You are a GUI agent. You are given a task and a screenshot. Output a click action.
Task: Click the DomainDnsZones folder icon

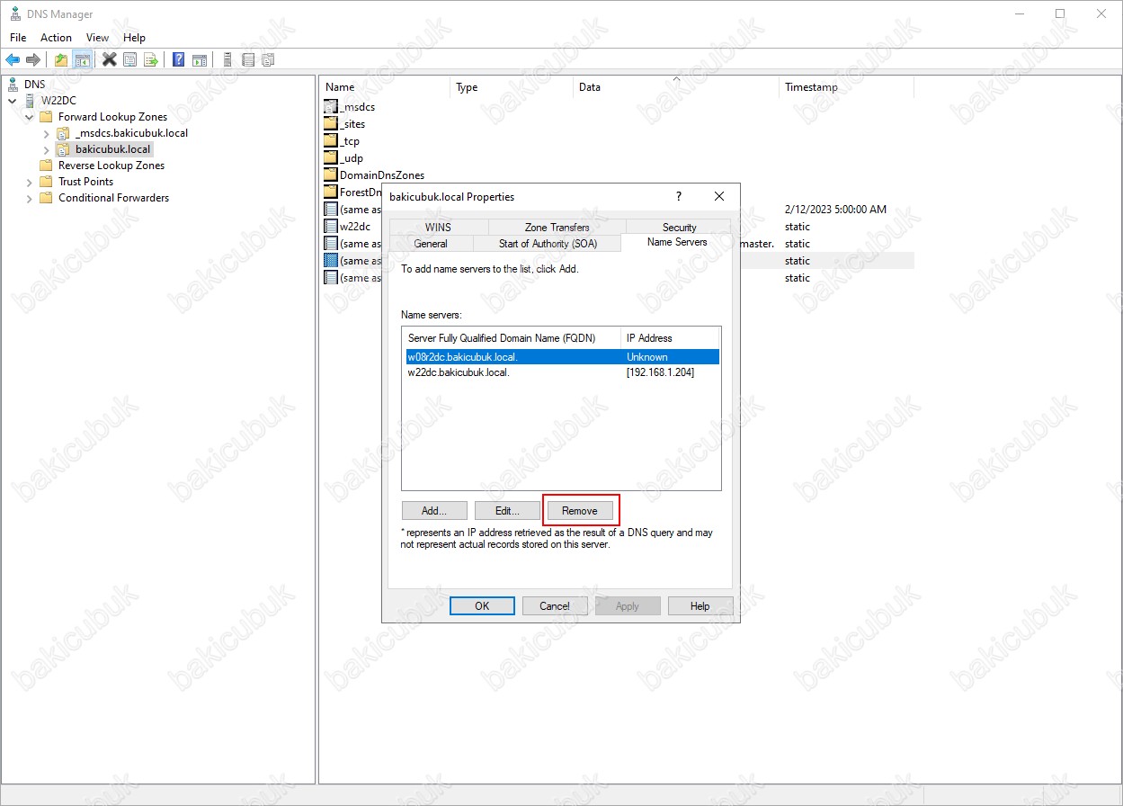tap(330, 175)
